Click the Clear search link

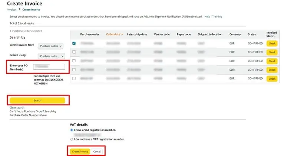pos(17,107)
